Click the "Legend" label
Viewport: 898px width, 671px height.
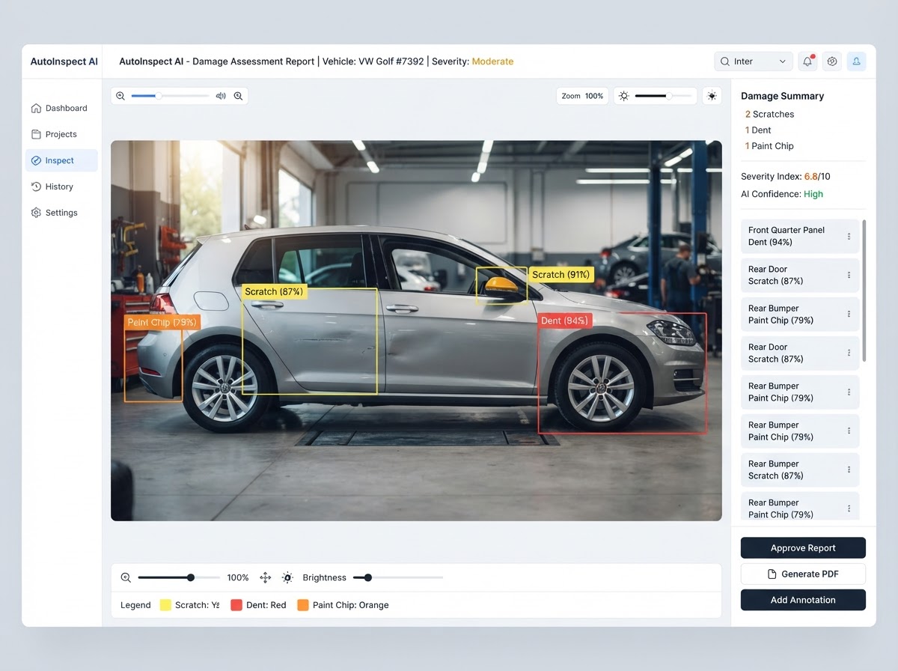coord(135,605)
